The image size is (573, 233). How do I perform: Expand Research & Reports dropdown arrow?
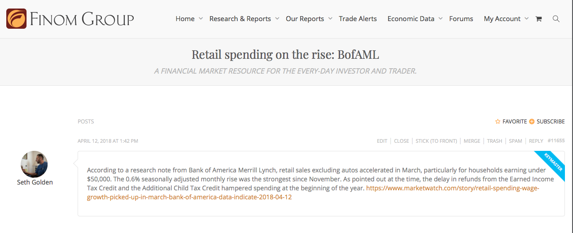pos(277,18)
